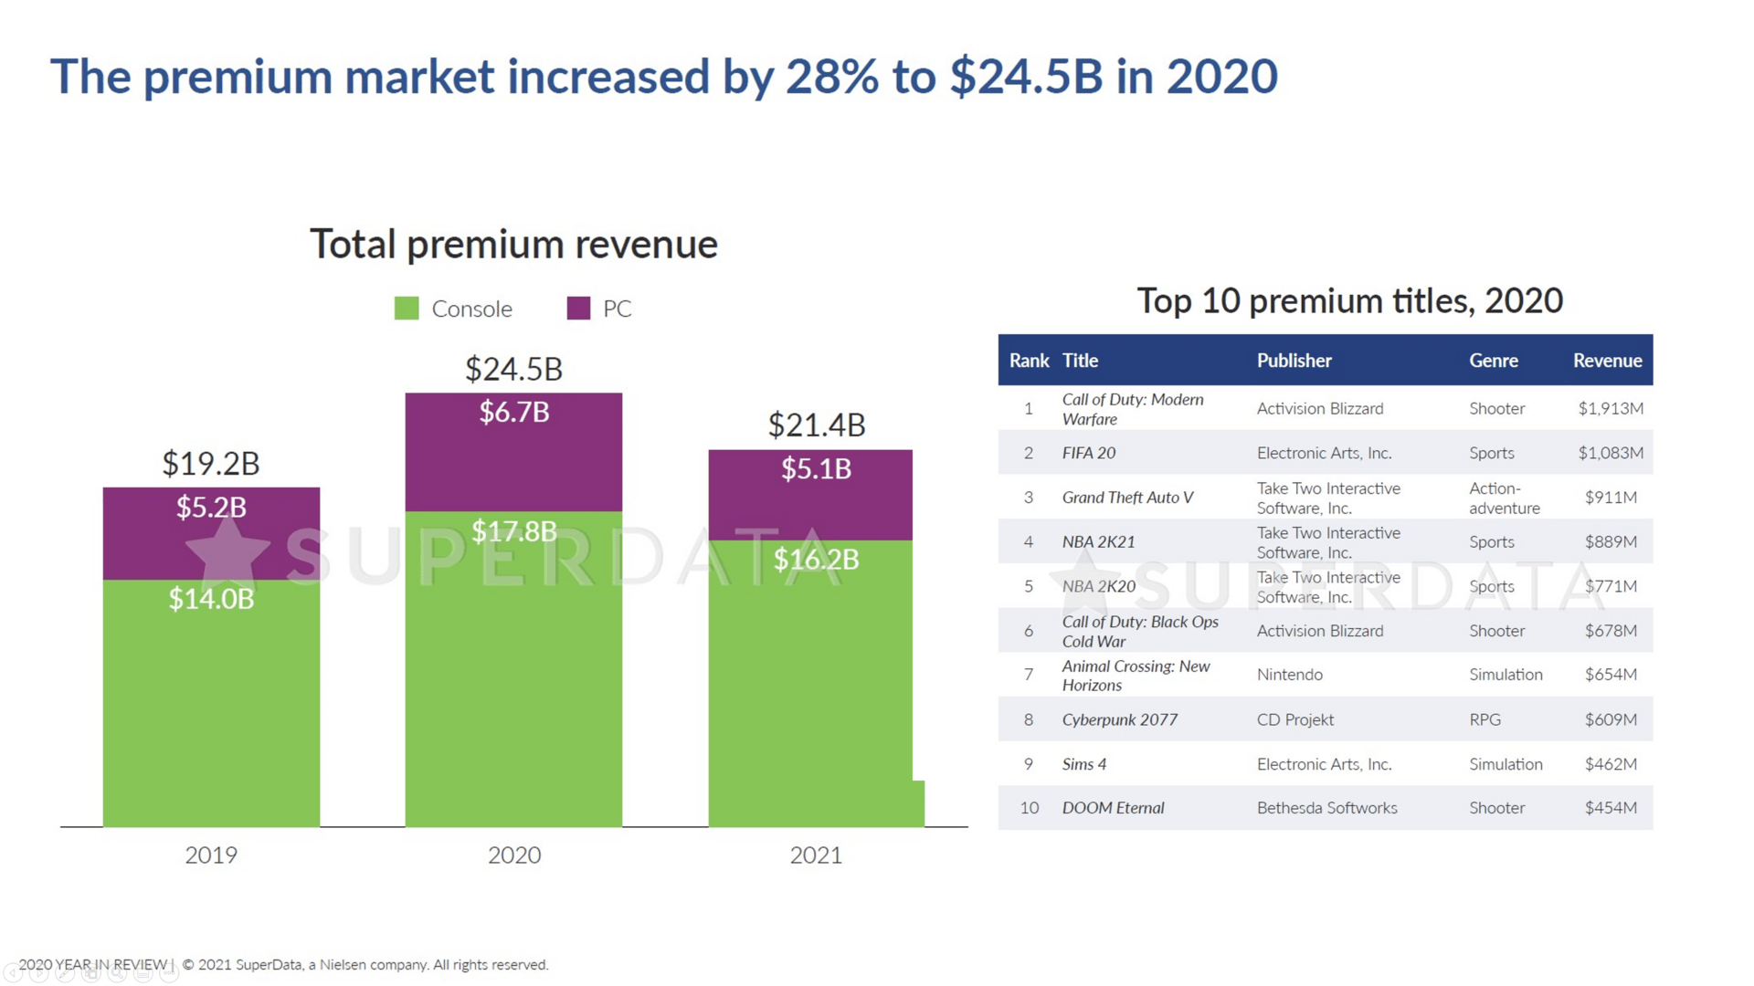This screenshot has height=986, width=1754.
Task: Select the 'NBA 2K21' title cell
Action: click(1098, 542)
